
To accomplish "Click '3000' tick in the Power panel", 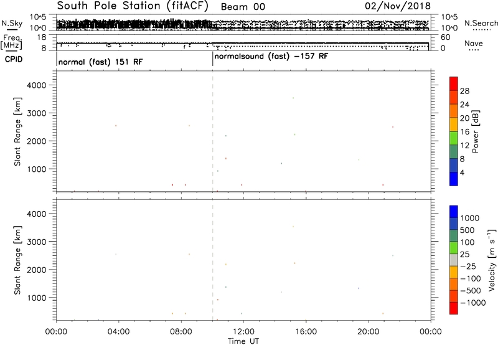I will 37,113.
